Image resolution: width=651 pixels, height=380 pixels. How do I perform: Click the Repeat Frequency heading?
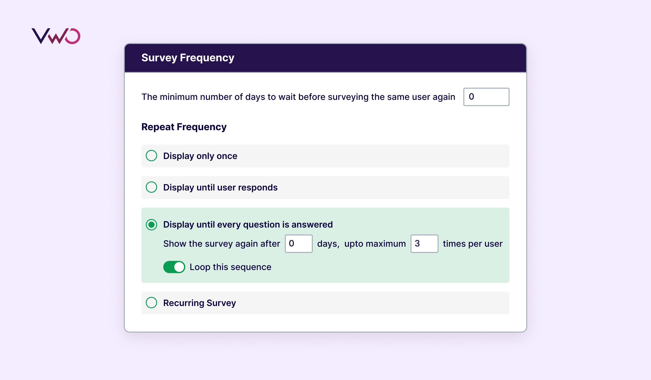184,127
